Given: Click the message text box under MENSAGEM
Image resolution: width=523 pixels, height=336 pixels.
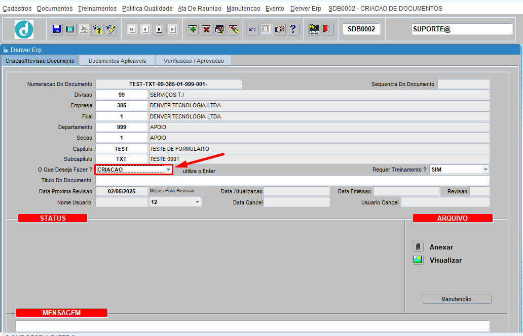Looking at the screenshot, I should click(x=252, y=326).
